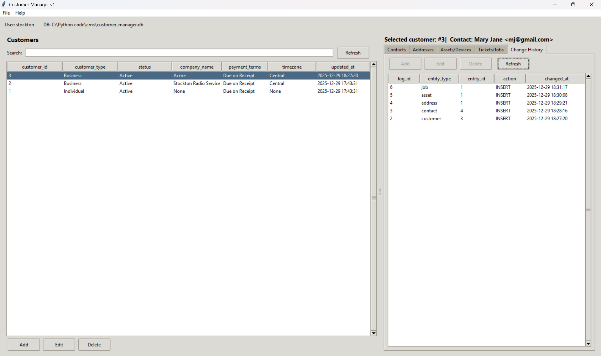Image resolution: width=601 pixels, height=356 pixels.
Task: Click the timestamp 2025-12-29 18:31:17
Action: click(x=547, y=87)
